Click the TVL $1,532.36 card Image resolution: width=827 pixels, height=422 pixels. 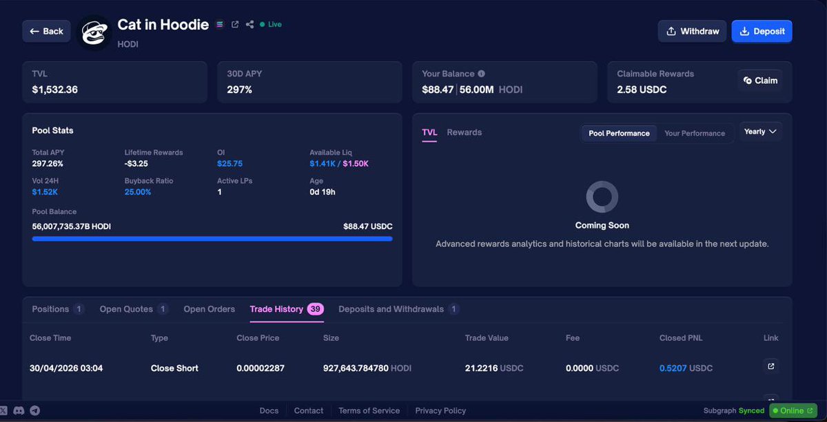click(x=114, y=82)
